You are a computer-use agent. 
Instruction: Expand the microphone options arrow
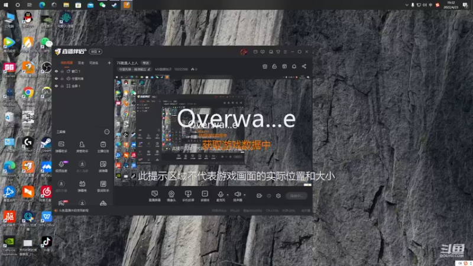pos(228,195)
